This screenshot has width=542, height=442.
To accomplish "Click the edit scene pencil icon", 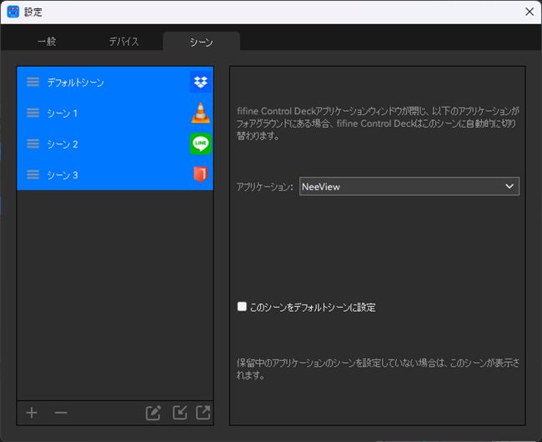I will coord(153,413).
